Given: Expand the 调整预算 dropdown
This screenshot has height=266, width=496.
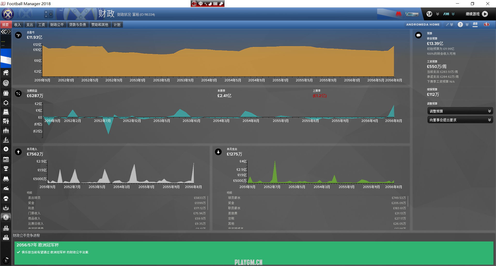Looking at the screenshot, I should [x=460, y=111].
